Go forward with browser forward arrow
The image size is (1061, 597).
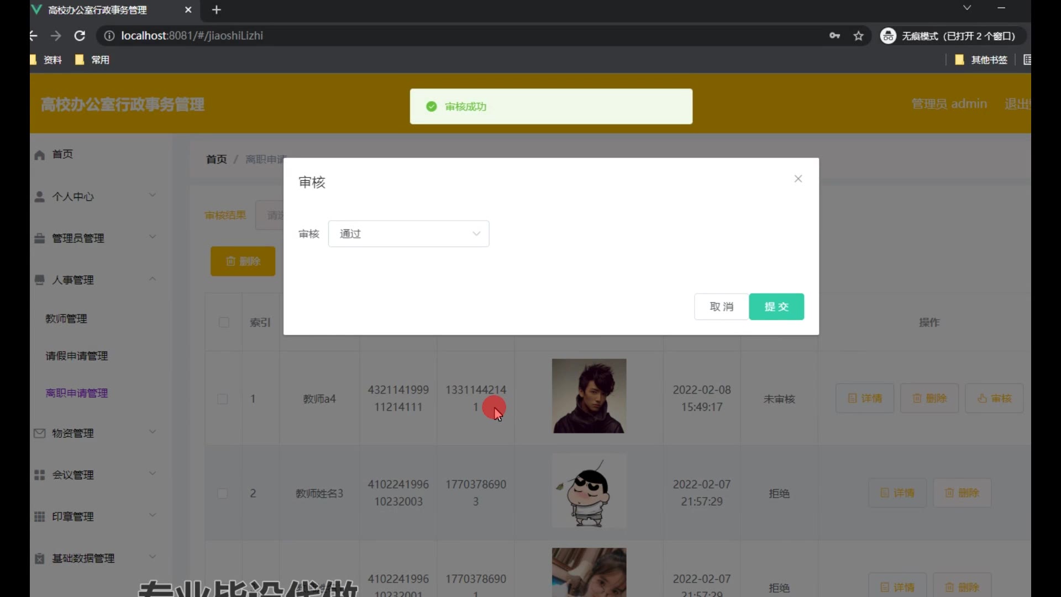point(56,36)
